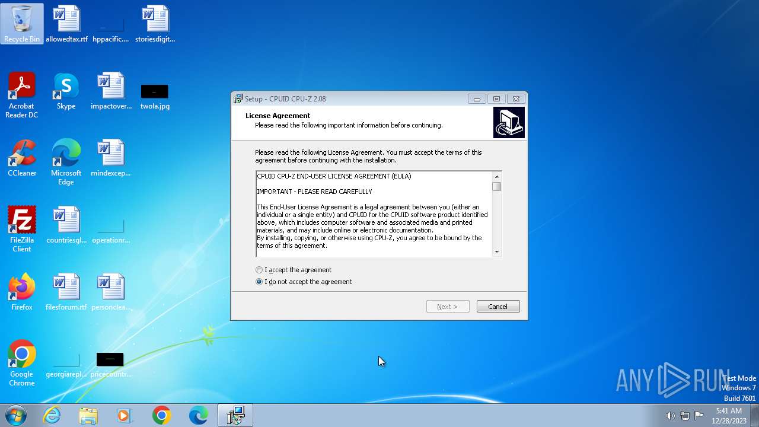Select hppacific desktop file
The width and height of the screenshot is (759, 427).
point(110,24)
